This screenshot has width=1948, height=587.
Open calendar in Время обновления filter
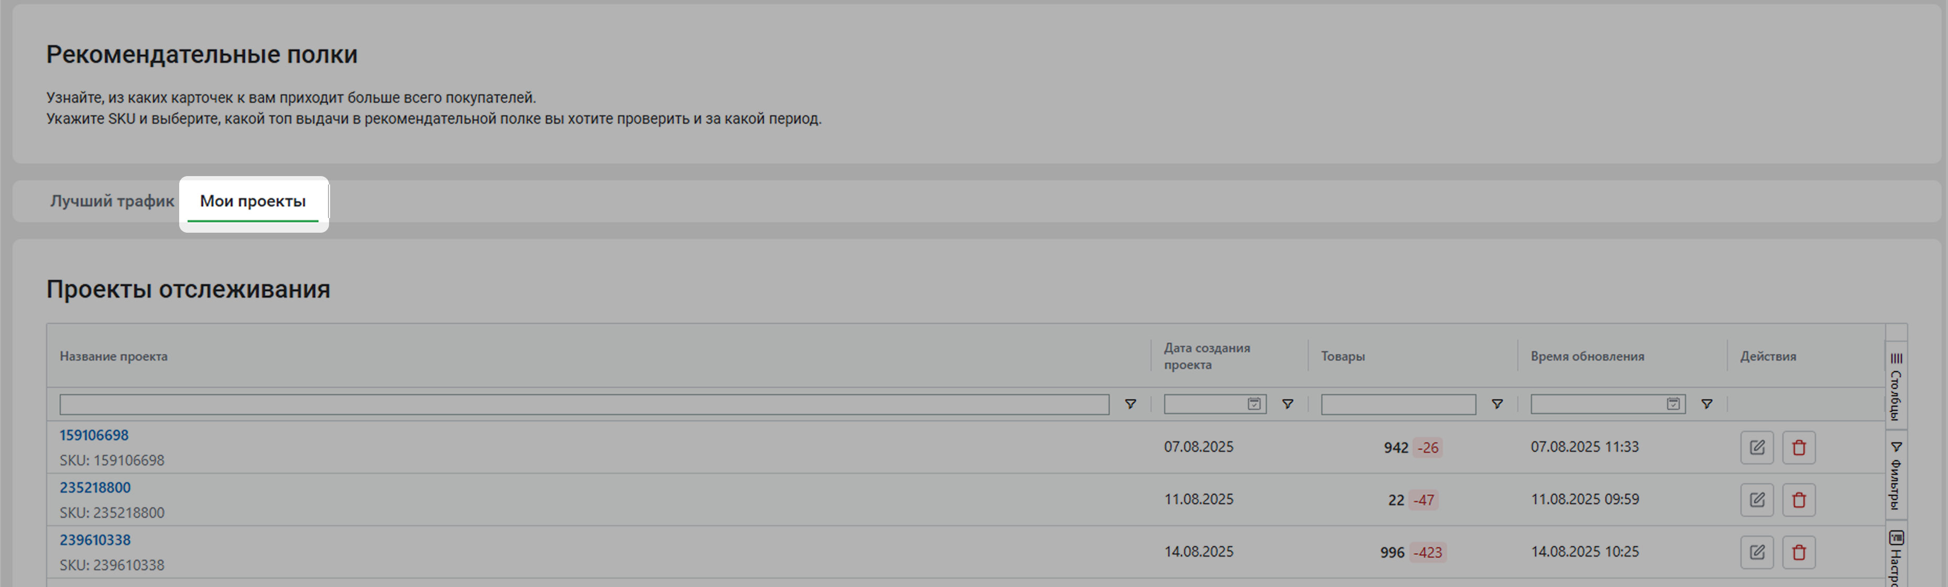[x=1673, y=404]
